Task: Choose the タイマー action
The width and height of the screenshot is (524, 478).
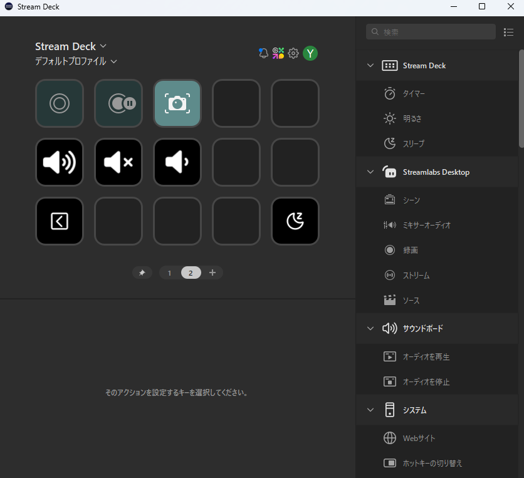Action: point(437,93)
